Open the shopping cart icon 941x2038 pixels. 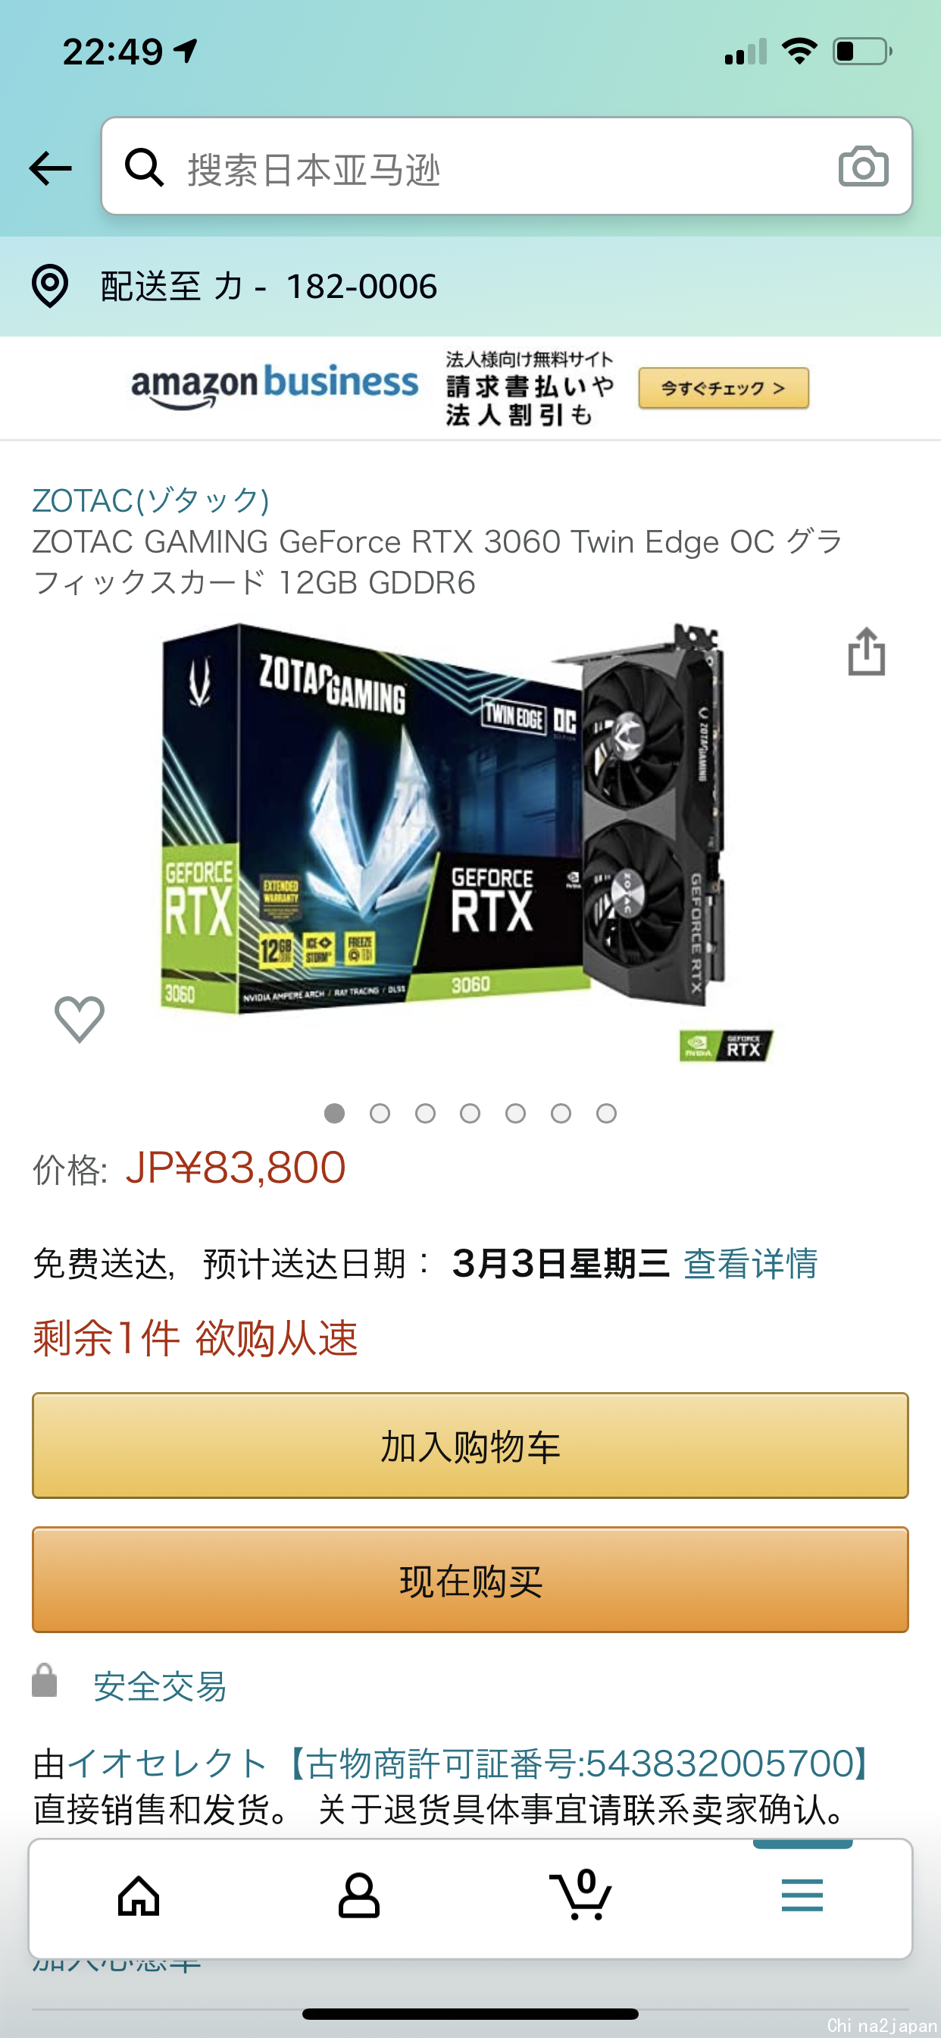coord(581,1895)
